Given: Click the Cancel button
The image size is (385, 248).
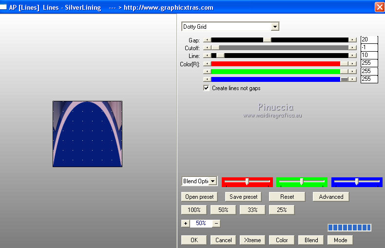Looking at the screenshot, I should [x=223, y=240].
